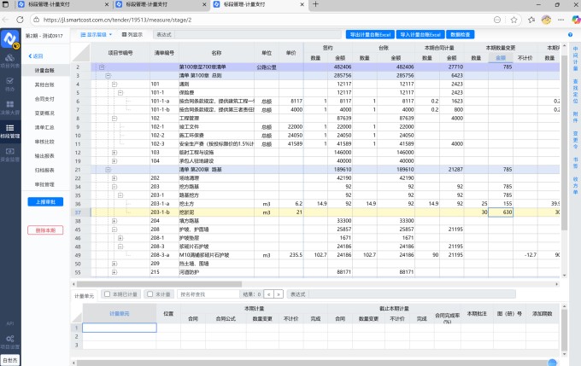Open the 待办 sidebar icon

tap(10, 84)
